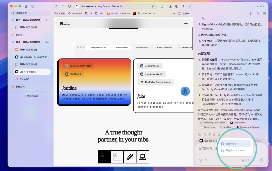Open the extensions puzzle icon
272x171 pixels.
[162, 6]
